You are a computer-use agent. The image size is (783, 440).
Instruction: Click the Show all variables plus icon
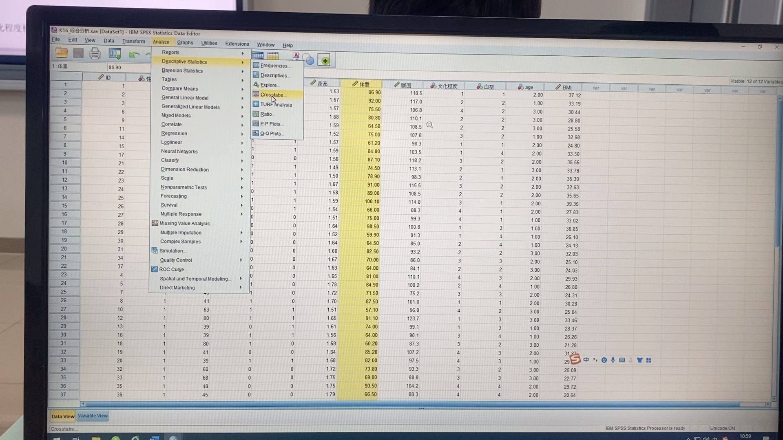[325, 61]
